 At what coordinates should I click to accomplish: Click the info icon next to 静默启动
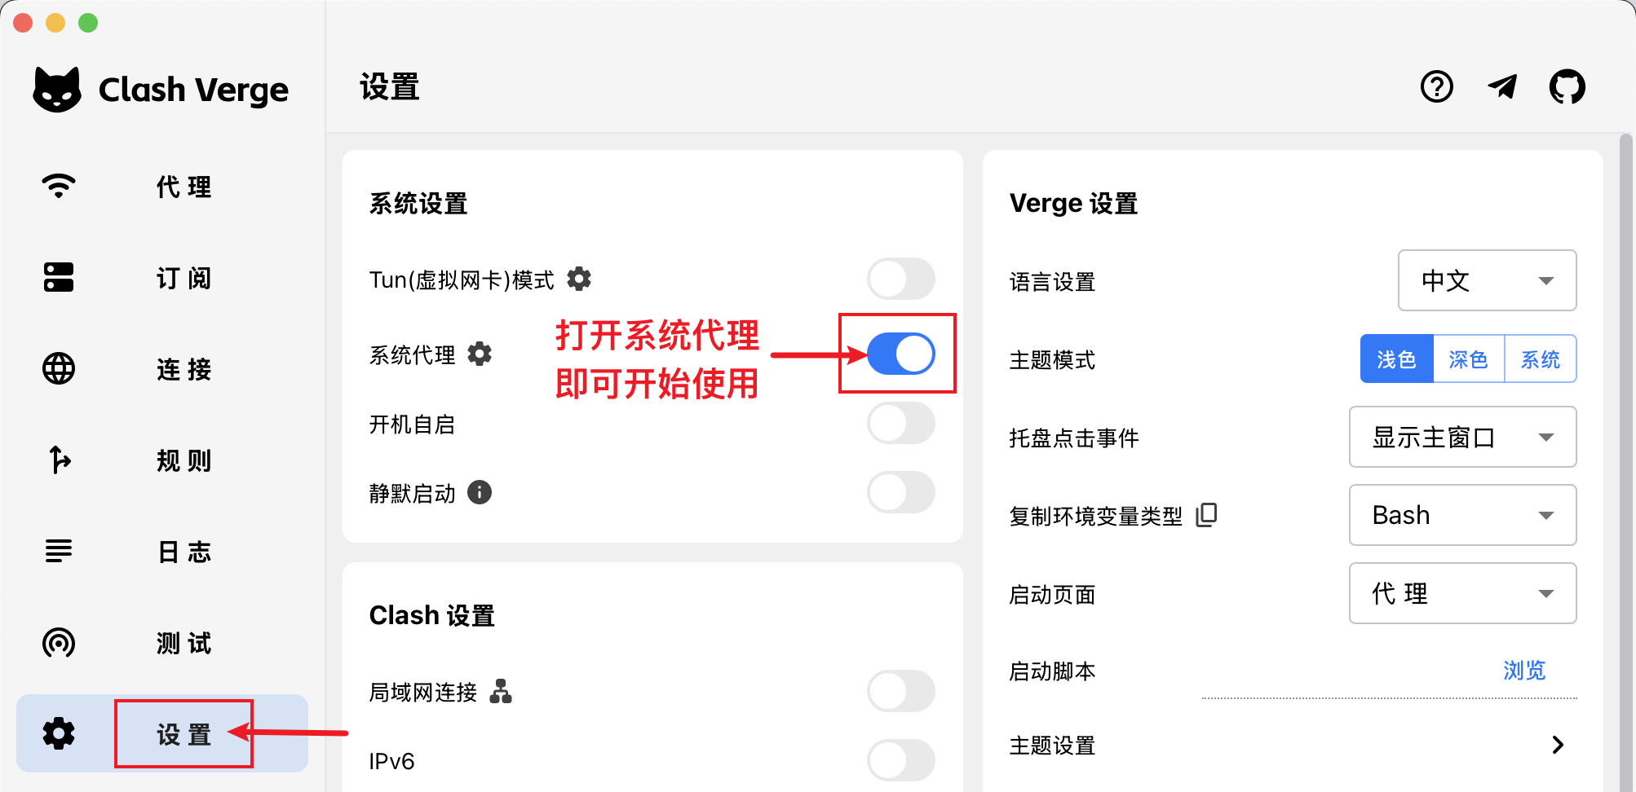480,492
